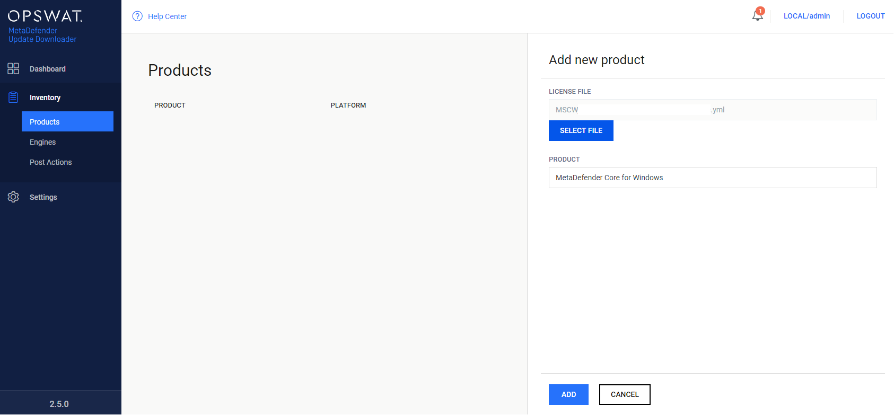The width and height of the screenshot is (894, 415).
Task: Click the Add new product heading
Action: 597,60
